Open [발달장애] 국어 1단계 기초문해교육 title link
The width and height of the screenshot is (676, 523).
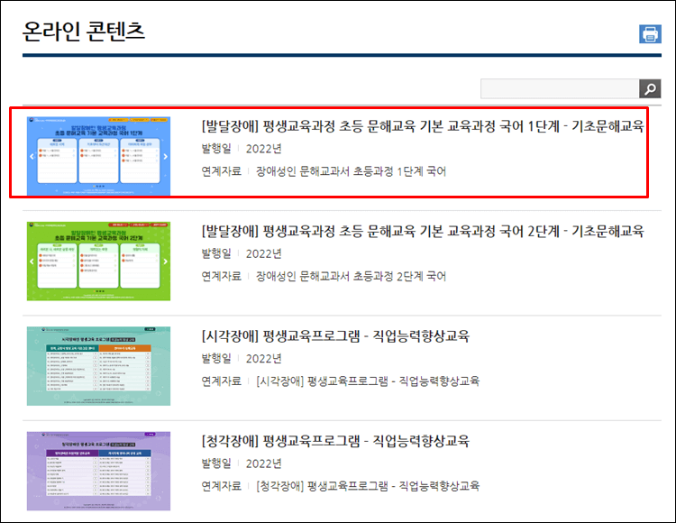(x=423, y=126)
